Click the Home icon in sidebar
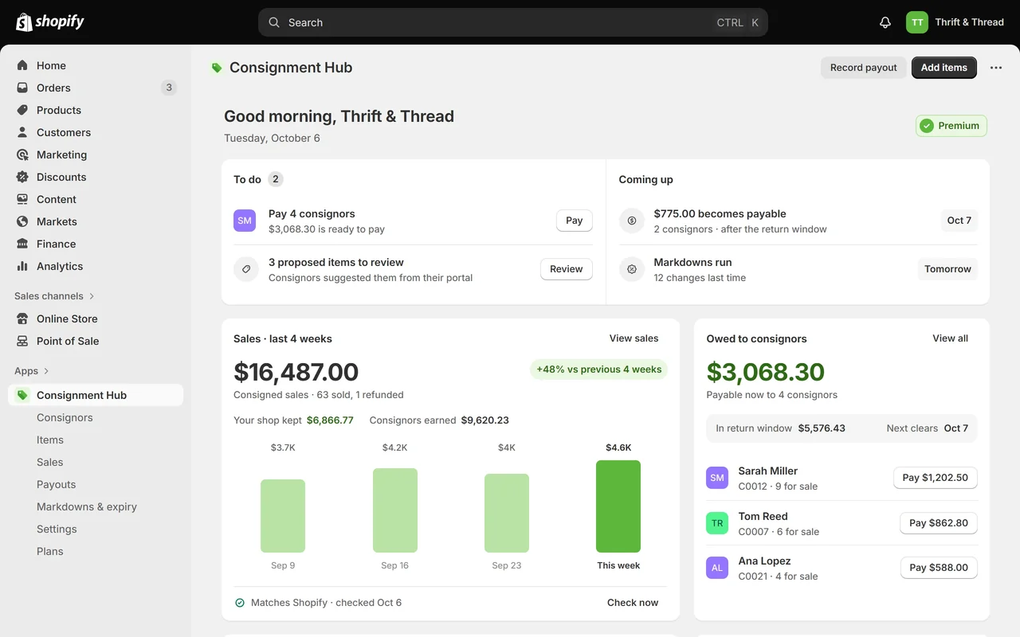 coord(22,65)
